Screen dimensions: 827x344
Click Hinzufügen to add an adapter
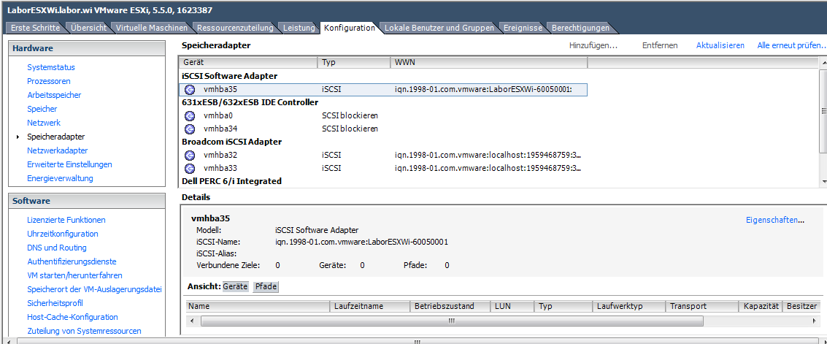(593, 45)
